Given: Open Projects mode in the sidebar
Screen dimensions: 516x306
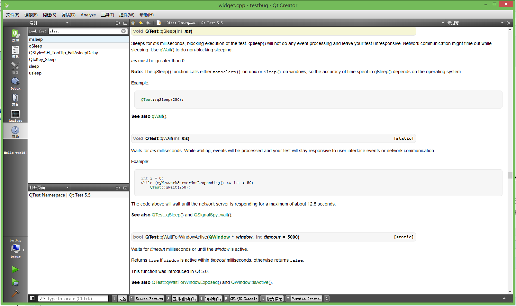Looking at the screenshot, I should (15, 100).
